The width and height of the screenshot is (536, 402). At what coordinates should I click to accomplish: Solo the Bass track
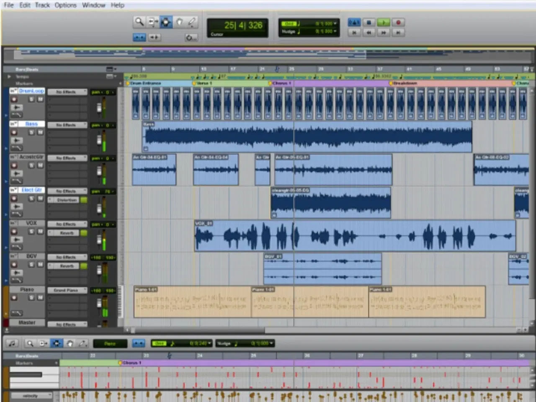31,132
